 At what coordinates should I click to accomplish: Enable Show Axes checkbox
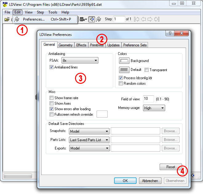pyautogui.click(x=51, y=103)
